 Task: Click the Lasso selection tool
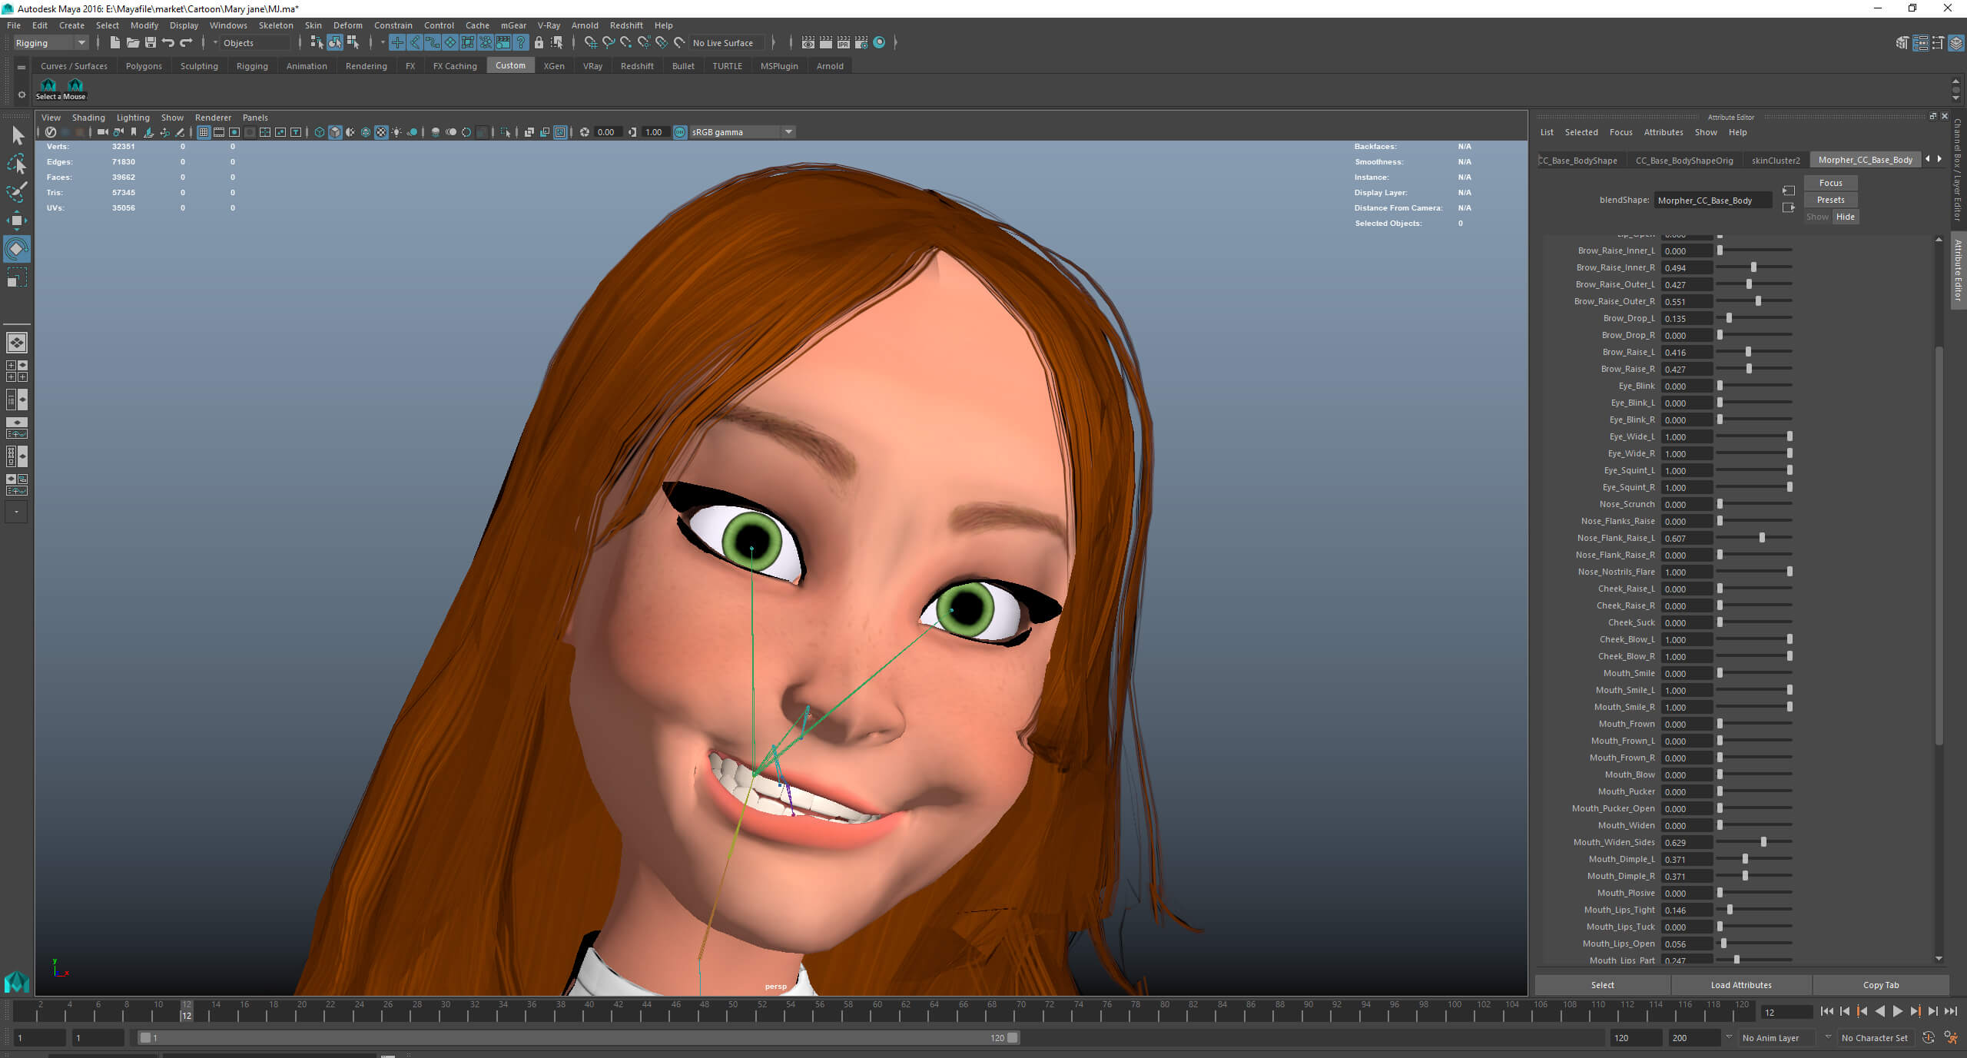point(16,164)
